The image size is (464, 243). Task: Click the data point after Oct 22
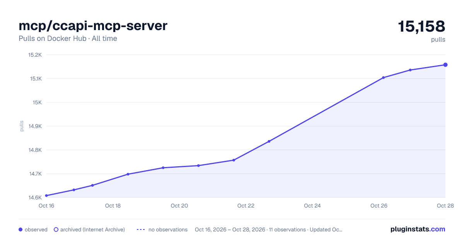pos(269,141)
